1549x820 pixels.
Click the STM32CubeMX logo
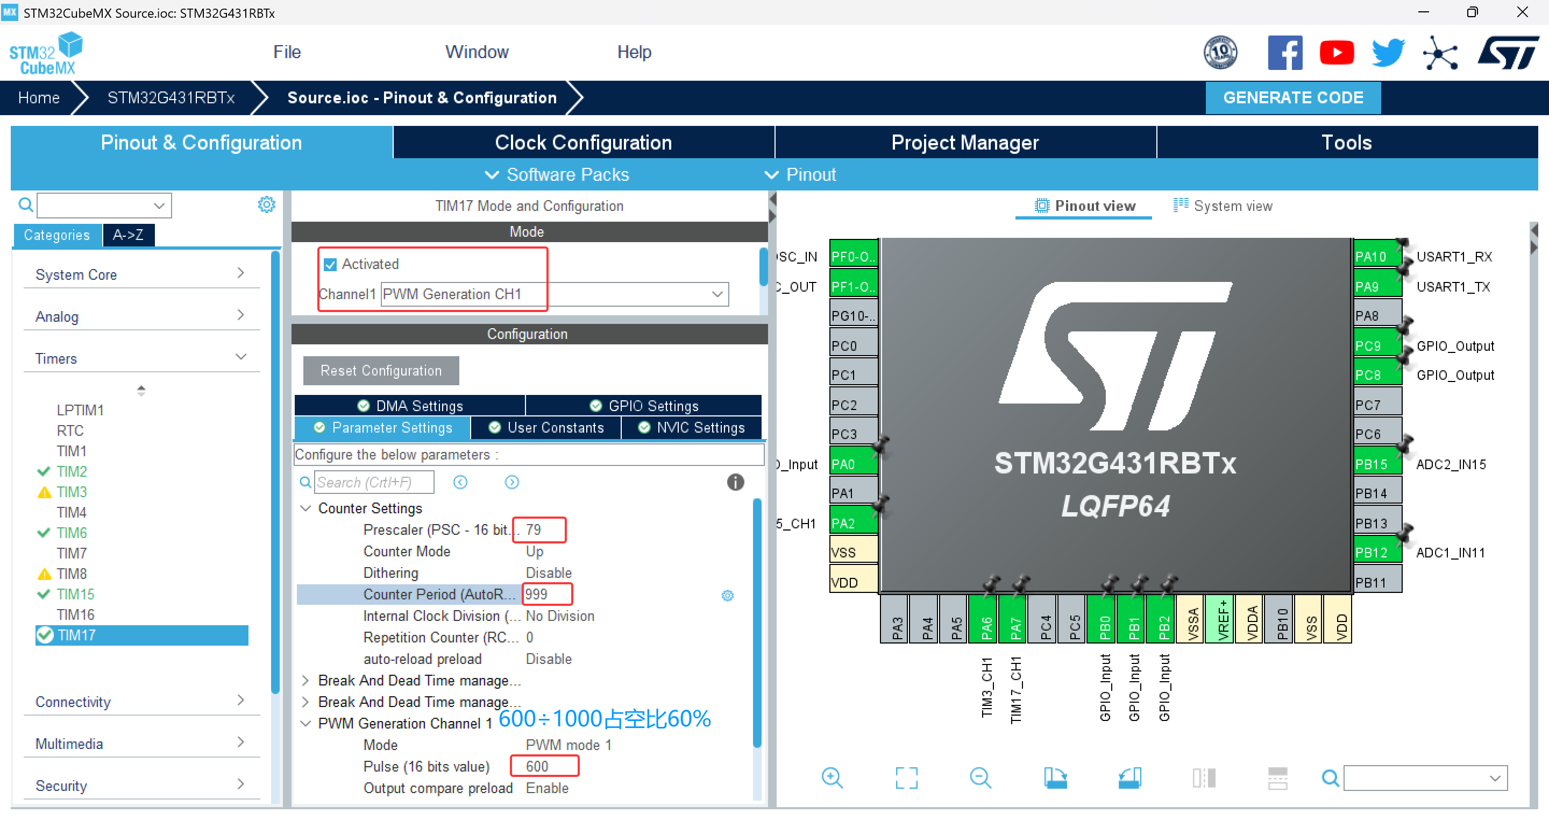[46, 54]
